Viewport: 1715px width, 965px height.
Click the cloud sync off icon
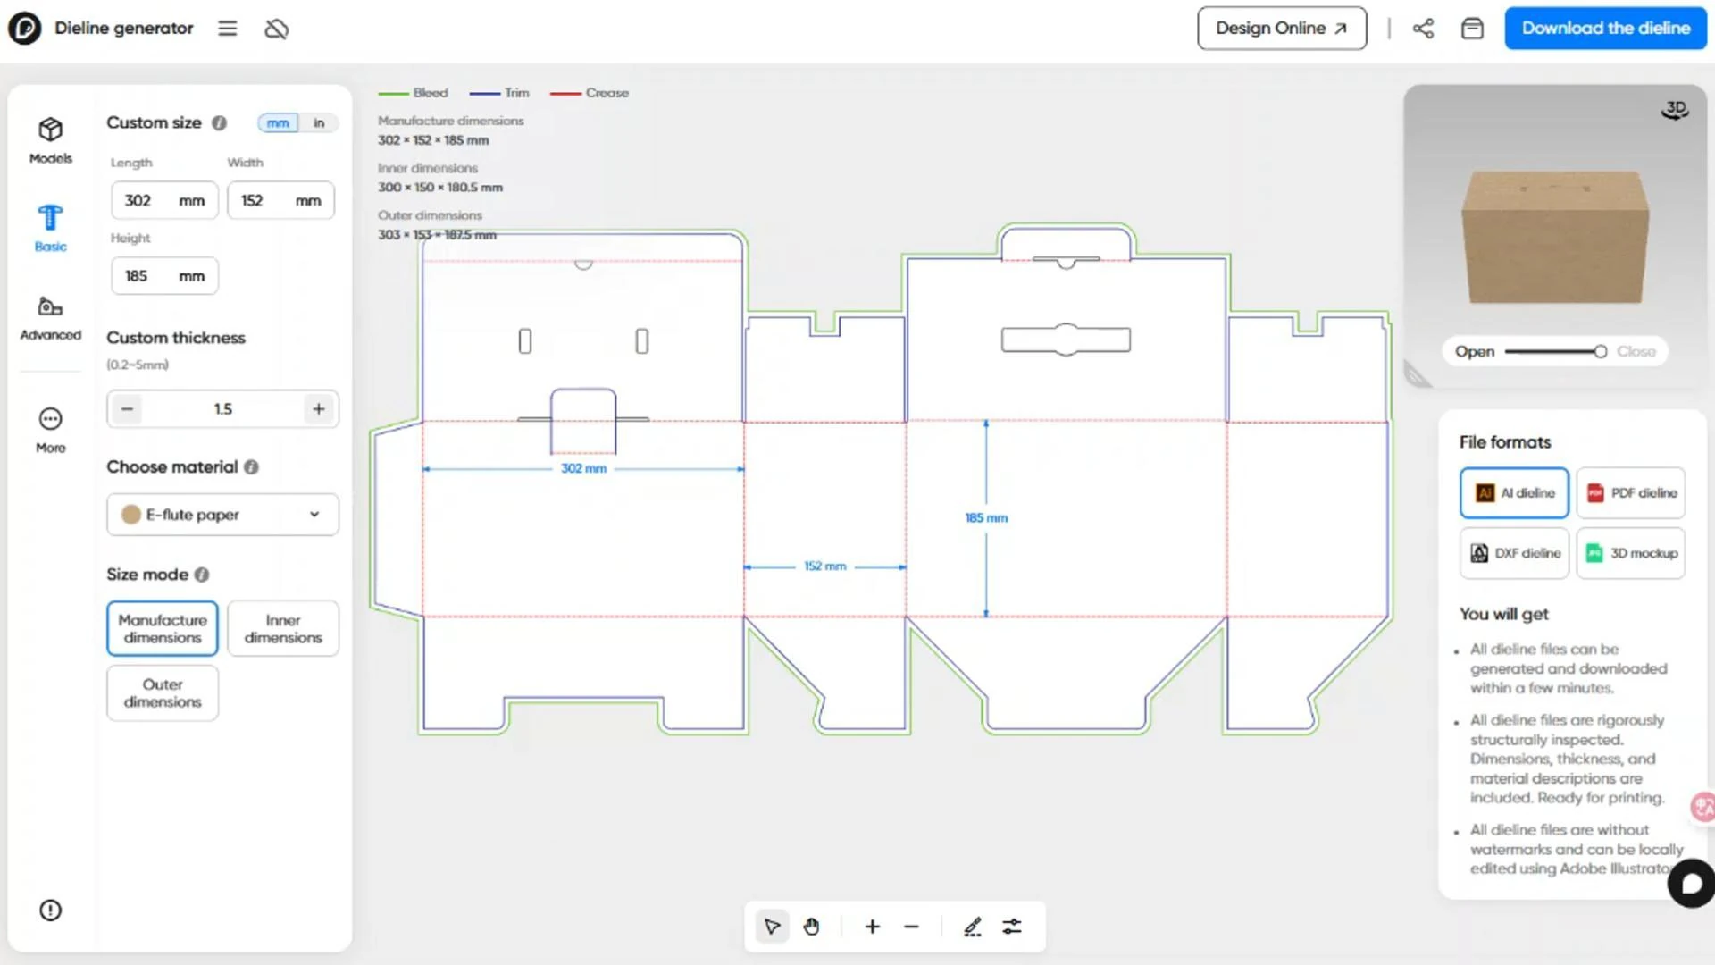click(277, 29)
